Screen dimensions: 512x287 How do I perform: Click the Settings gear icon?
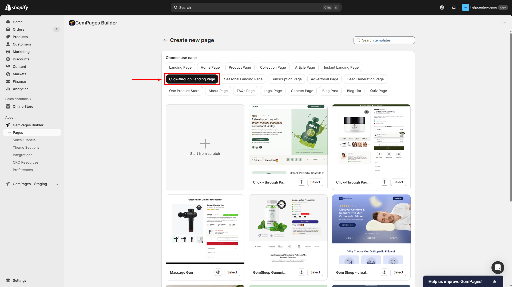(x=8, y=280)
